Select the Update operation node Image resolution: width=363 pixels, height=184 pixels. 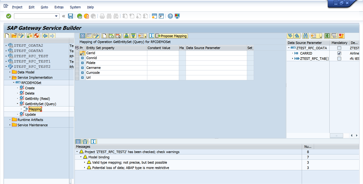(x=30, y=114)
